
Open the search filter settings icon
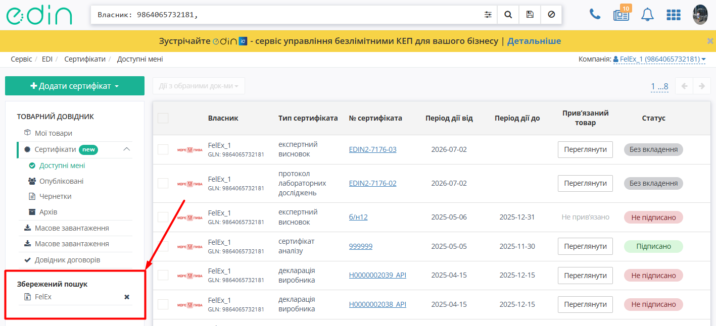click(488, 15)
